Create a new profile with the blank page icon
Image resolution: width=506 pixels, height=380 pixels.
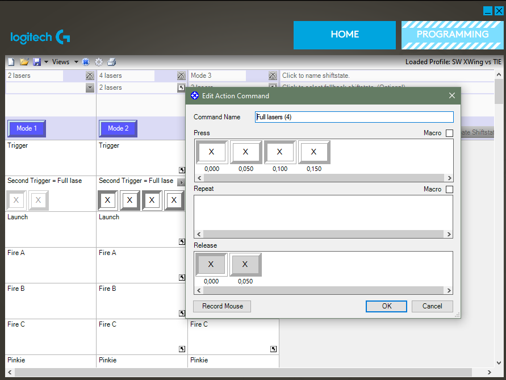pos(11,62)
